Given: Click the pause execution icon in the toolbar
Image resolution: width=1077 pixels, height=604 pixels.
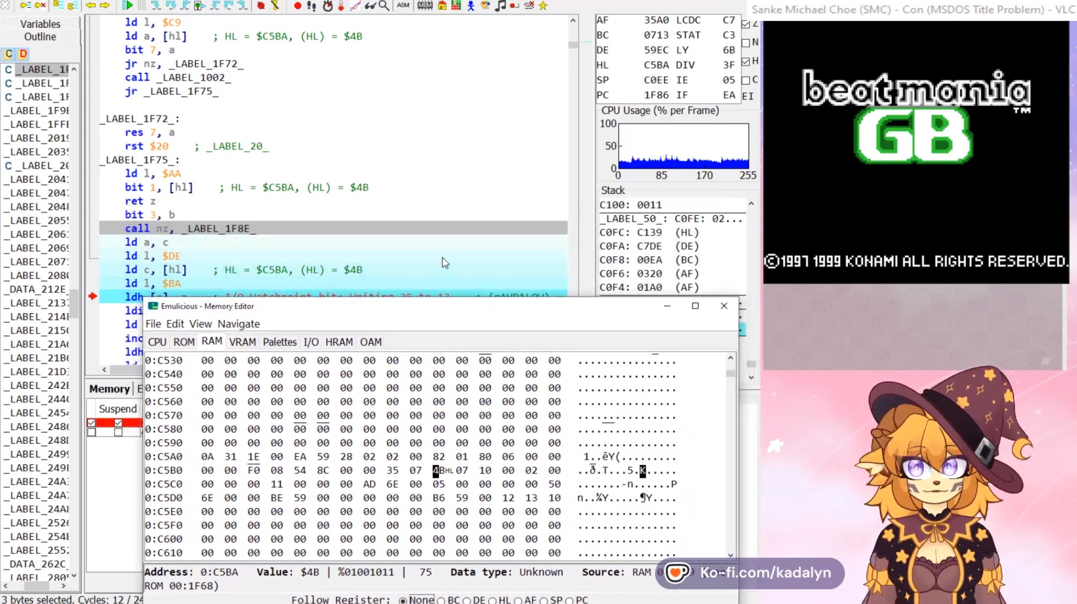Looking at the screenshot, I should coord(142,5).
